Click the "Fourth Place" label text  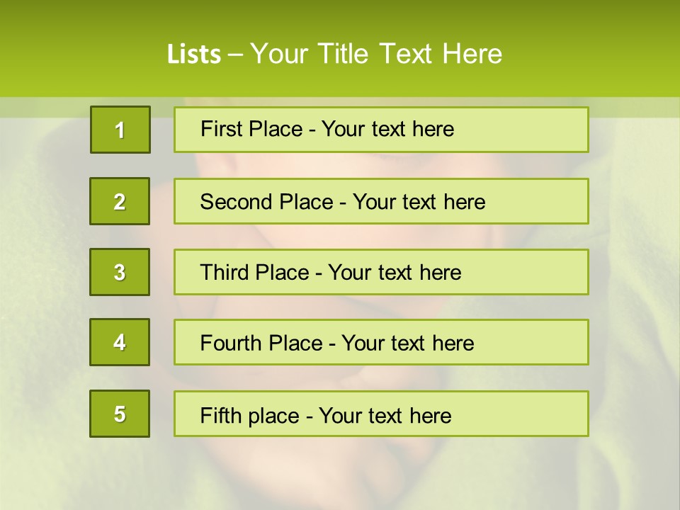(261, 344)
